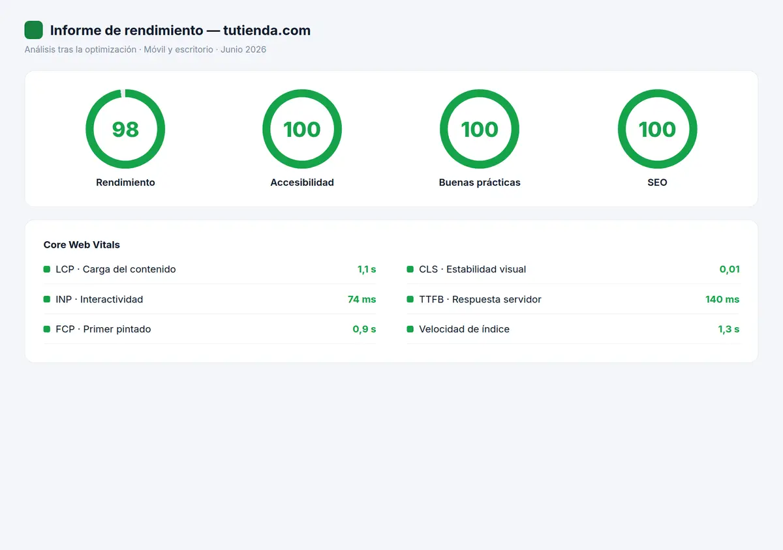Click the Buenas prácticas score gauge
The height and width of the screenshot is (550, 783).
(480, 129)
